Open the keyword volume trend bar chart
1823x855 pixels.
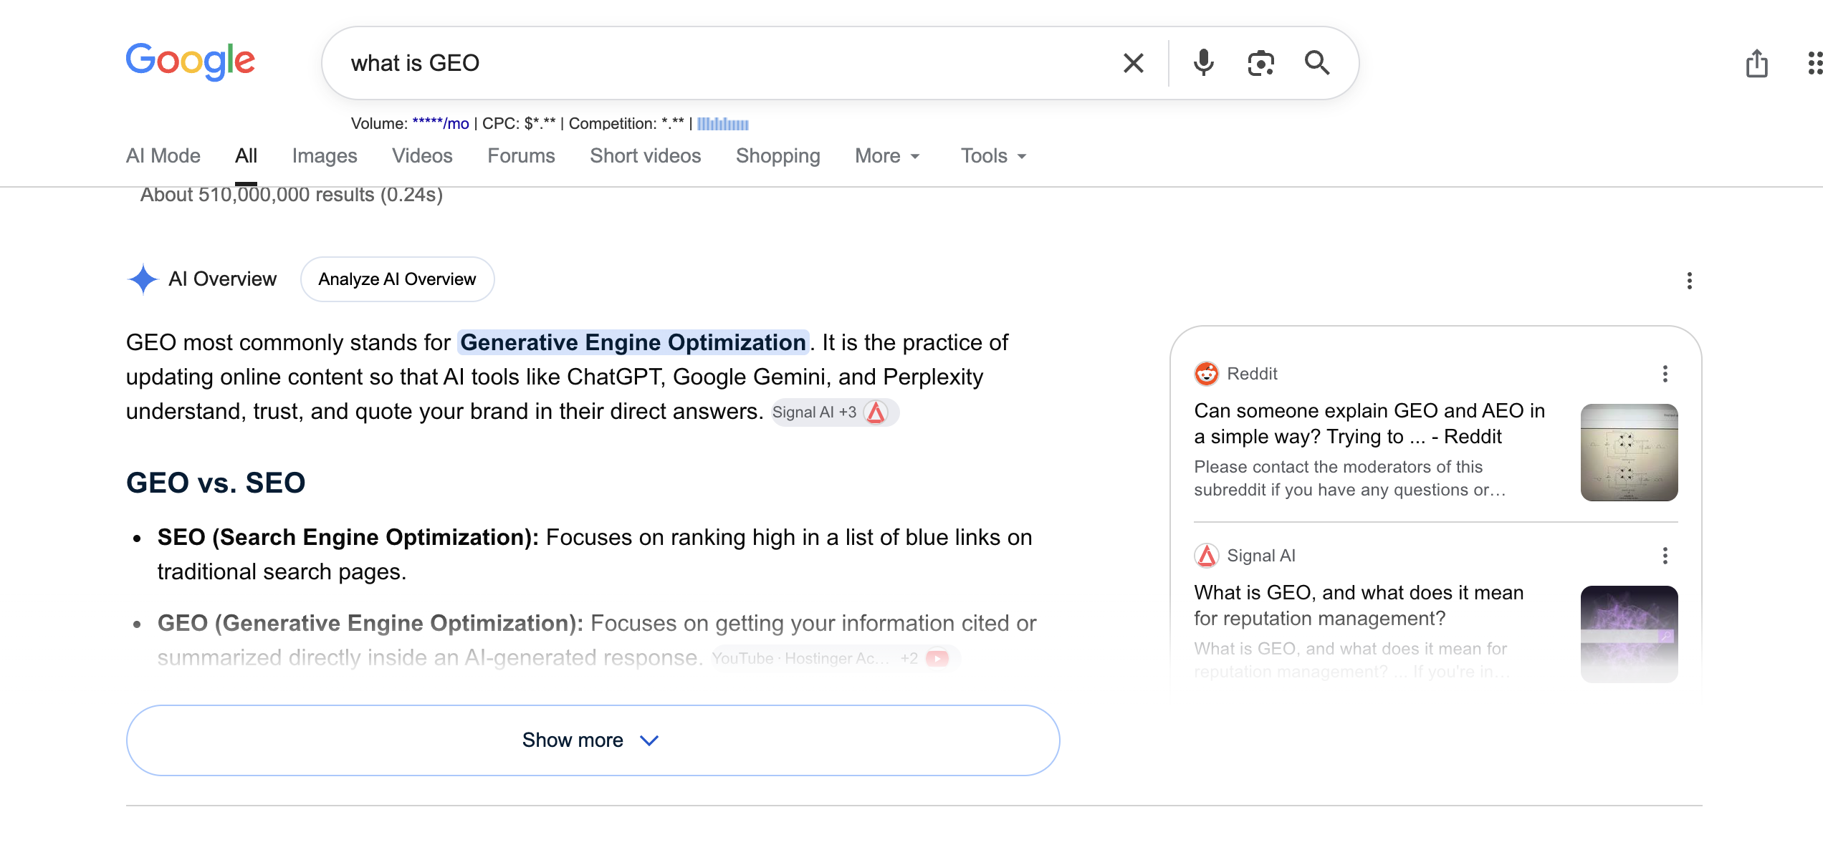(722, 124)
